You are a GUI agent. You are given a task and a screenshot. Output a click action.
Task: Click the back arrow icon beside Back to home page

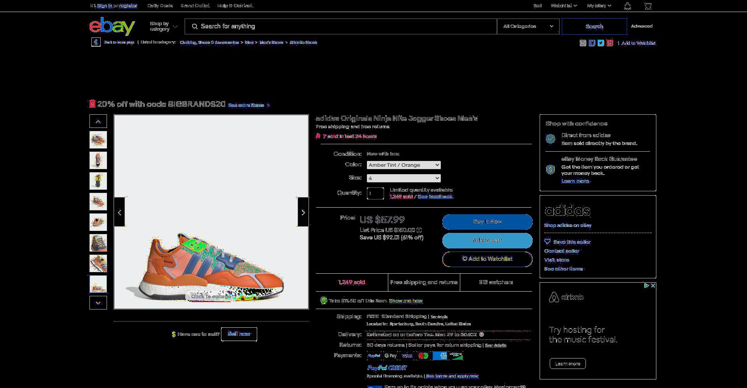point(96,42)
